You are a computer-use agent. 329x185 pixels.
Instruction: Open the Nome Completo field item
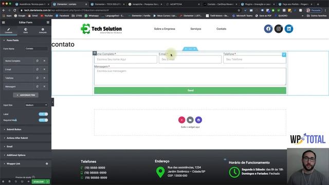(19, 61)
